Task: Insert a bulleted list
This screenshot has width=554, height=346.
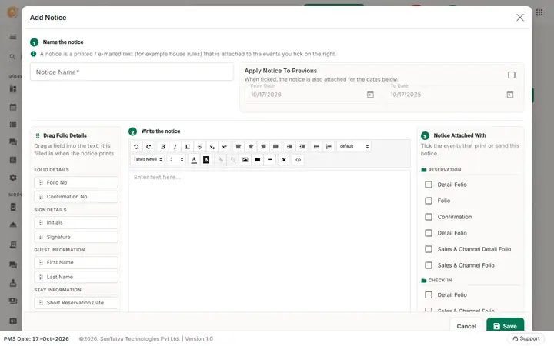Action: tap(316, 147)
